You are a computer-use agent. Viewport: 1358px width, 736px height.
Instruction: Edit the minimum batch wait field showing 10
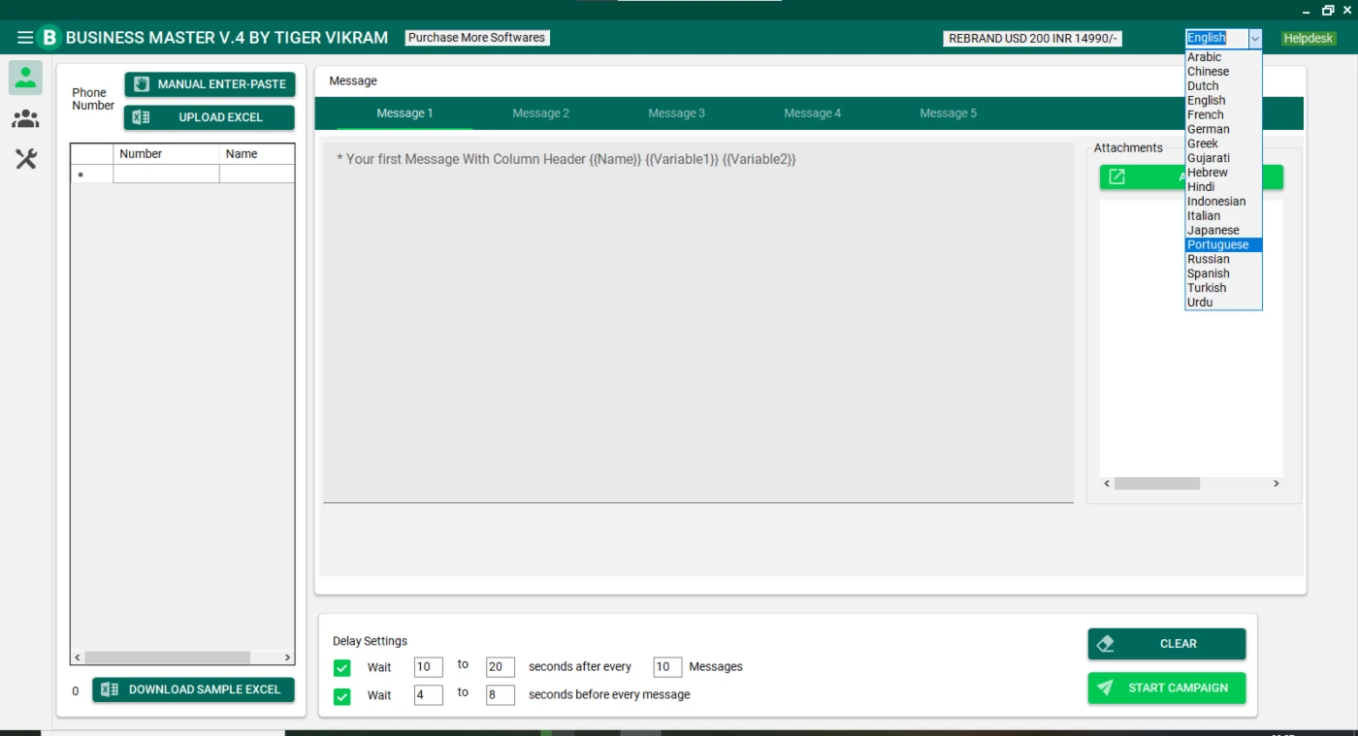click(x=428, y=667)
